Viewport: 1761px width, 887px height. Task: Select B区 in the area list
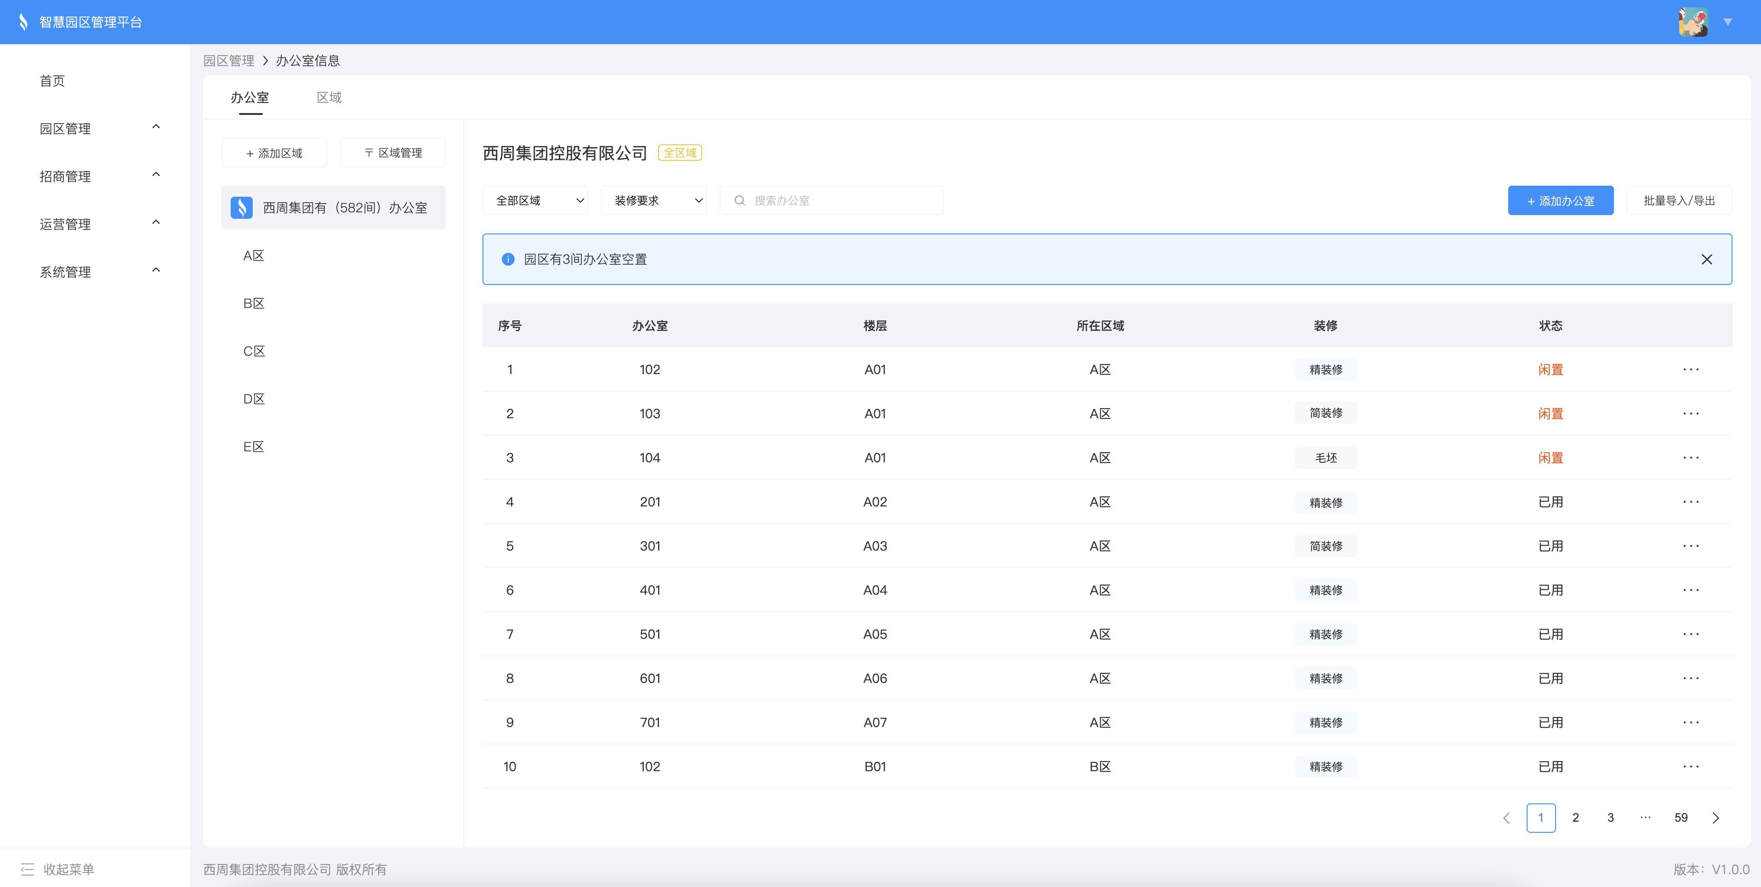pos(254,303)
